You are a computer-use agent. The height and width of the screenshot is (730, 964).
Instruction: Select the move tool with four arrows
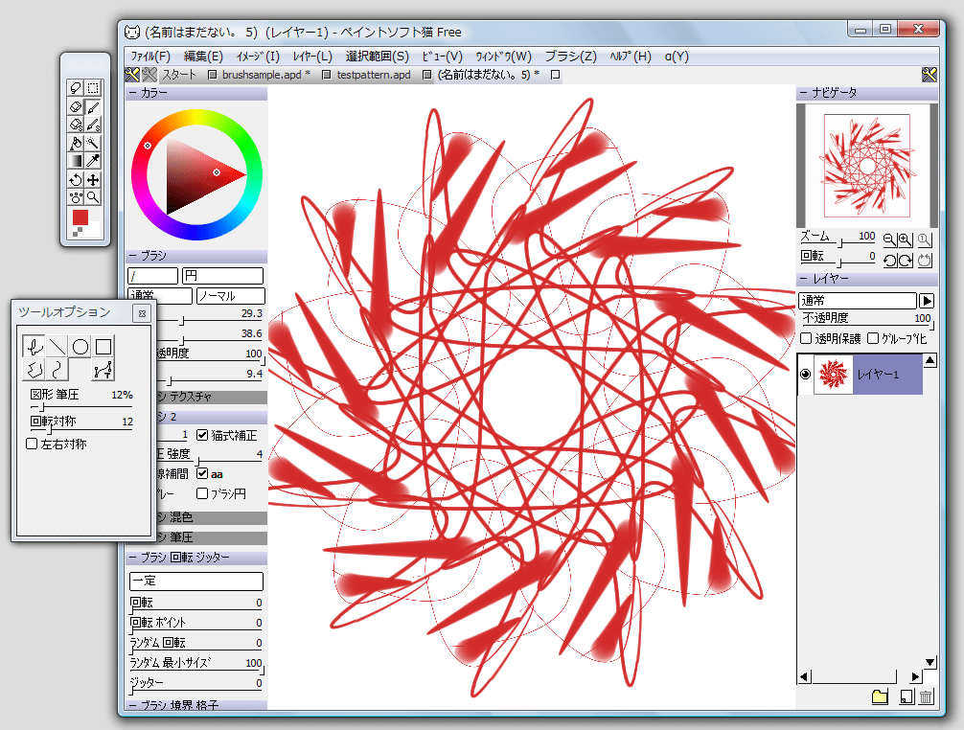pos(93,179)
